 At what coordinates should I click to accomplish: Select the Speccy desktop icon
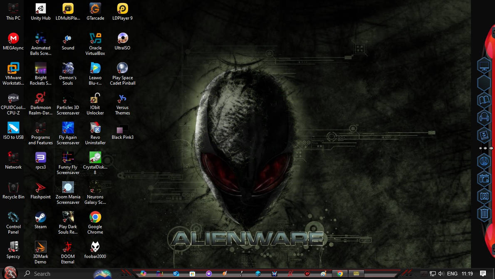13,250
